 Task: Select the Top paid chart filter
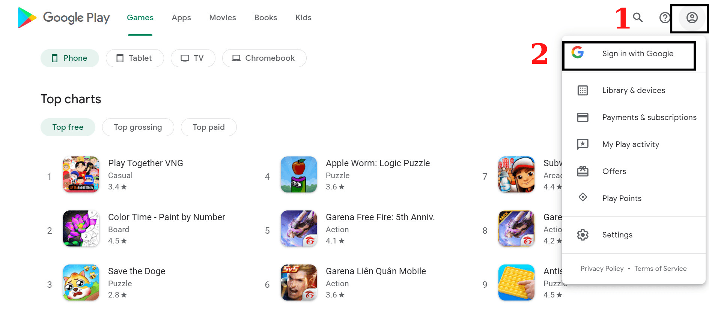[x=209, y=127]
